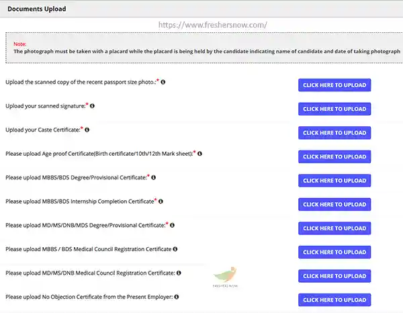Image resolution: width=403 pixels, height=313 pixels.
Task: Upload MBBS/BDS Degree/Provisional Certificate
Action: [334, 181]
